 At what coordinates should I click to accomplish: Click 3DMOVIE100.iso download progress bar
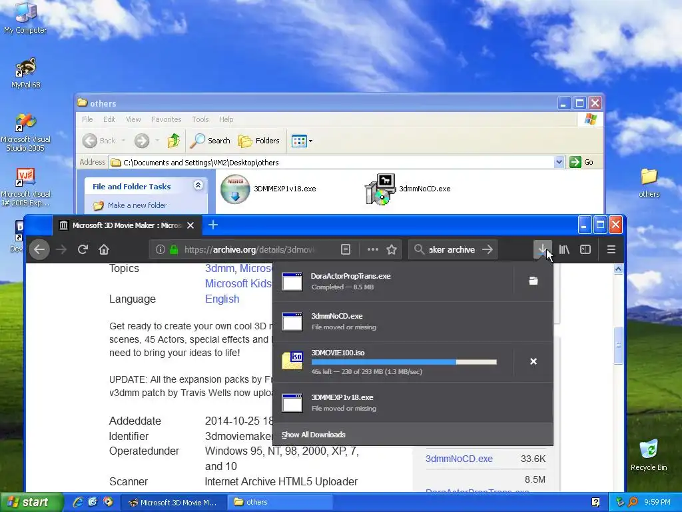pyautogui.click(x=404, y=362)
